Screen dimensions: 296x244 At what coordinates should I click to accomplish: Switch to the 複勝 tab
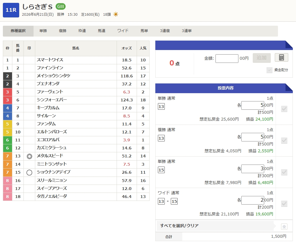(62, 31)
